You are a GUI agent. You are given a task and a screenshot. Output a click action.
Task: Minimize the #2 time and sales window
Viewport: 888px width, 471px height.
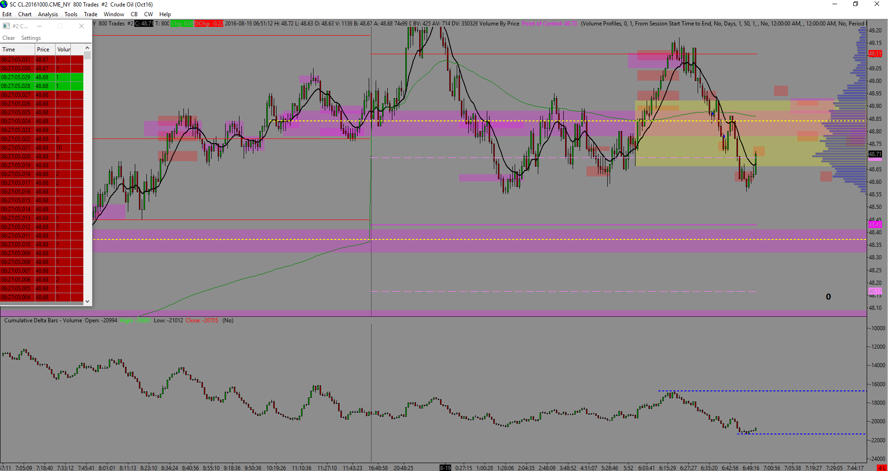point(39,26)
